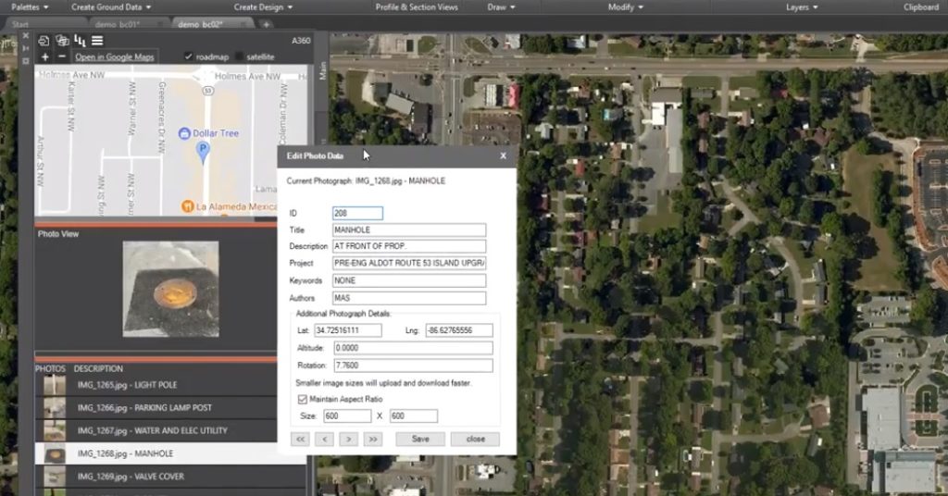The height and width of the screenshot is (496, 948).
Task: Click the Dollar Tree marker on map
Action: click(184, 133)
